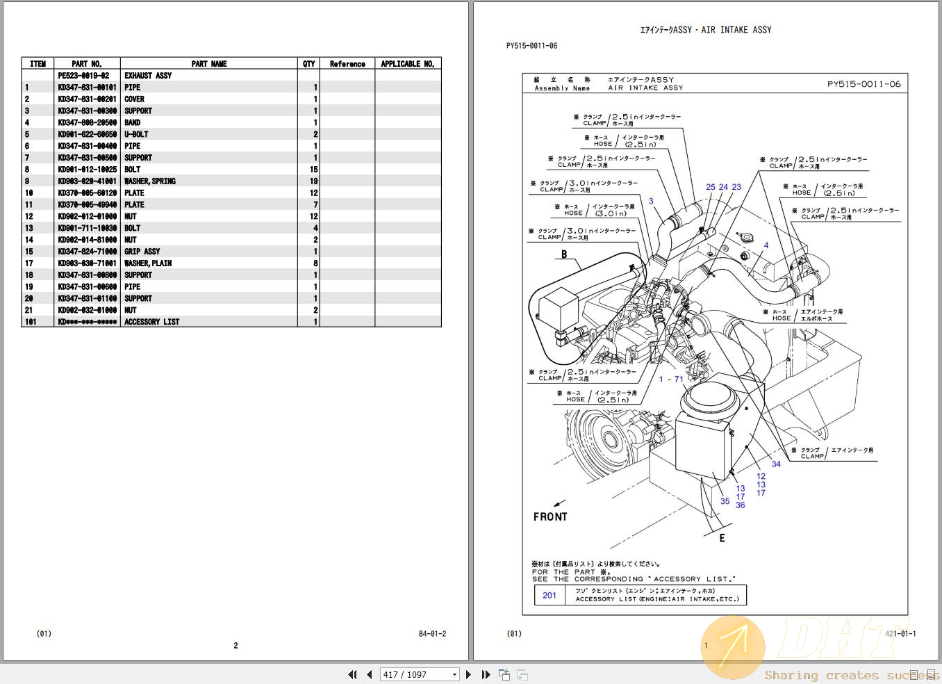Viewport: 942px width, 684px height.
Task: Click the QTY column header
Action: 309,63
